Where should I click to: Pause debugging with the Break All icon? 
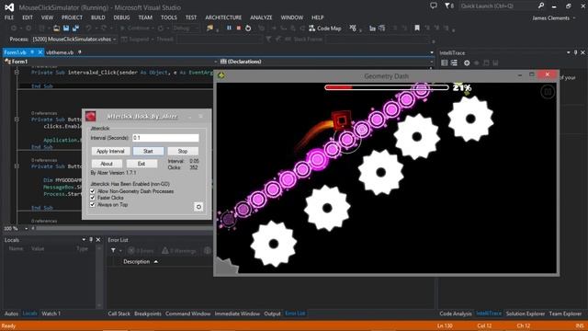point(229,29)
